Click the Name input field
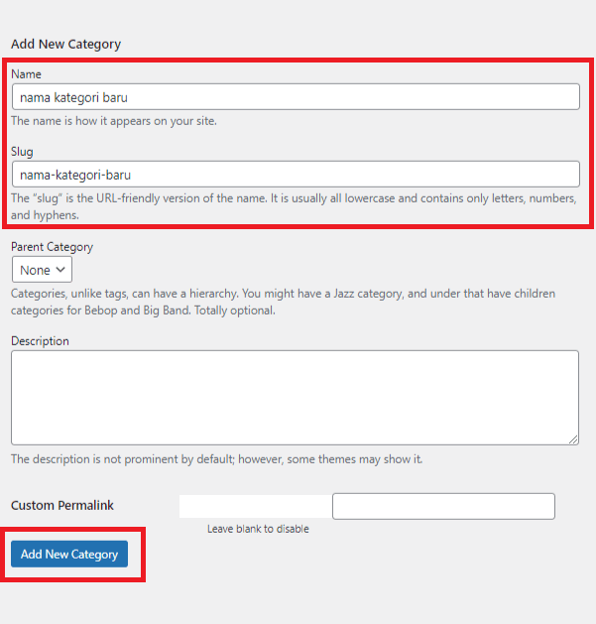The width and height of the screenshot is (596, 624). click(295, 96)
